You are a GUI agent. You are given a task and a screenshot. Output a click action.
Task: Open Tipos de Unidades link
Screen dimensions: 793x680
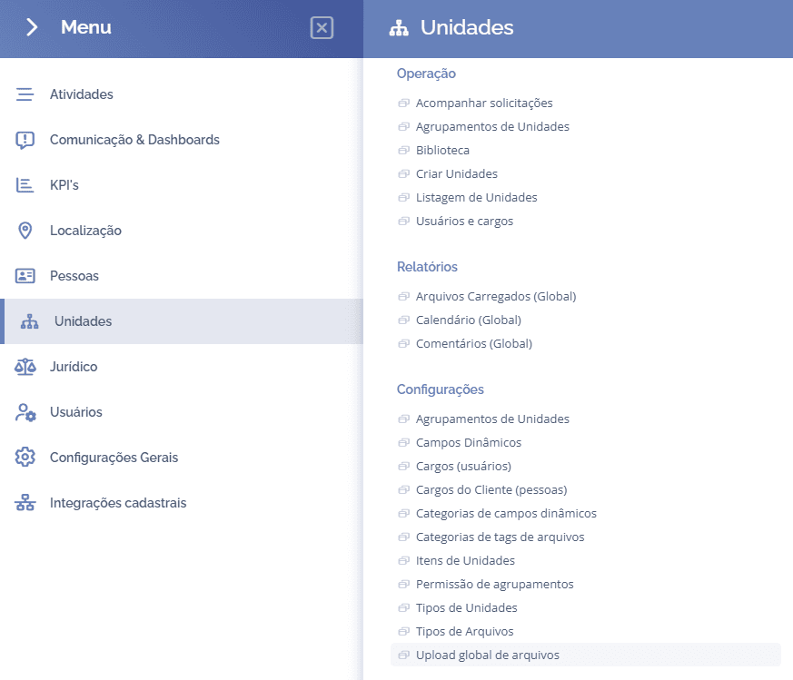[466, 607]
